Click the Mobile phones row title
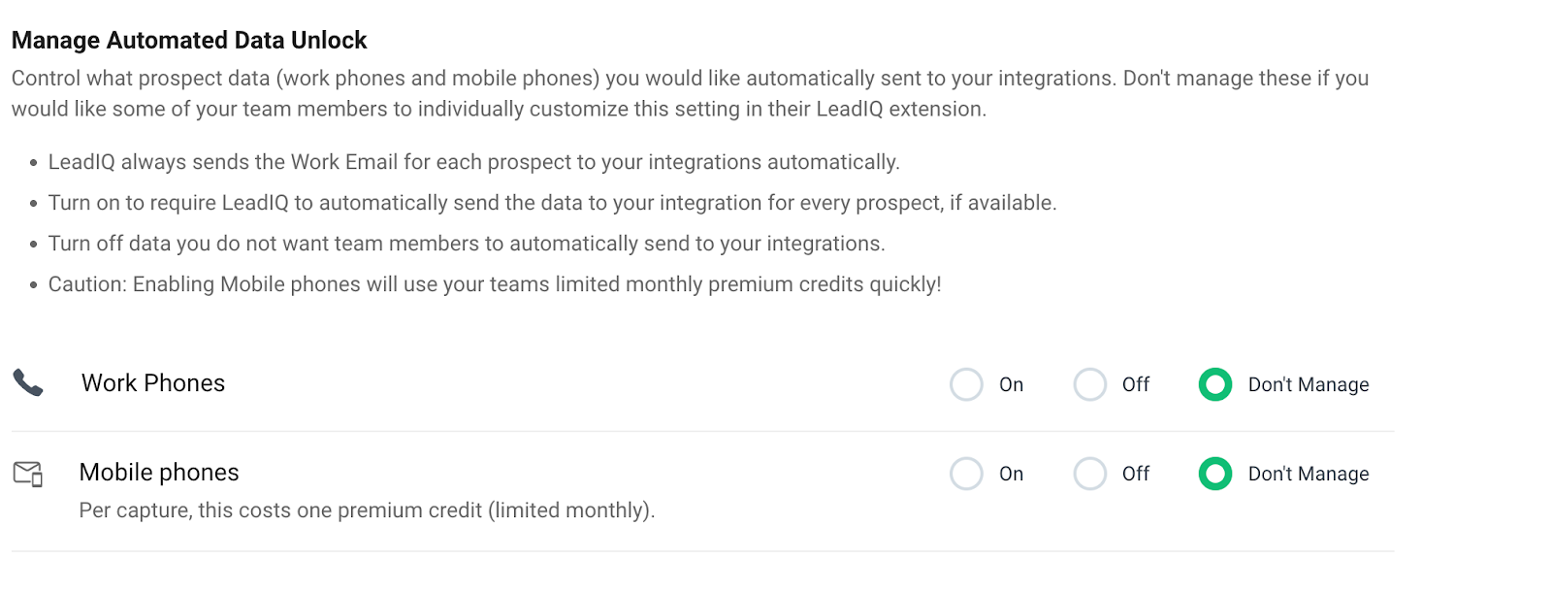The height and width of the screenshot is (592, 1552). pyautogui.click(x=159, y=473)
